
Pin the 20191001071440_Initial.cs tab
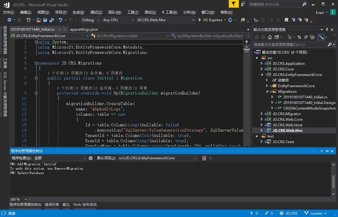point(60,29)
